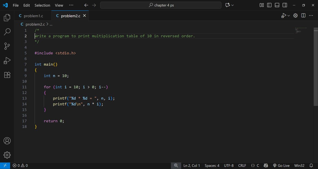Toggle the Secondary Side Bar visibility
The width and height of the screenshot is (318, 169).
click(285, 5)
